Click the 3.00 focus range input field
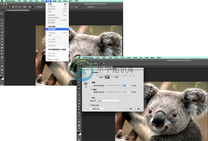The image size is (208, 141). coord(126,86)
